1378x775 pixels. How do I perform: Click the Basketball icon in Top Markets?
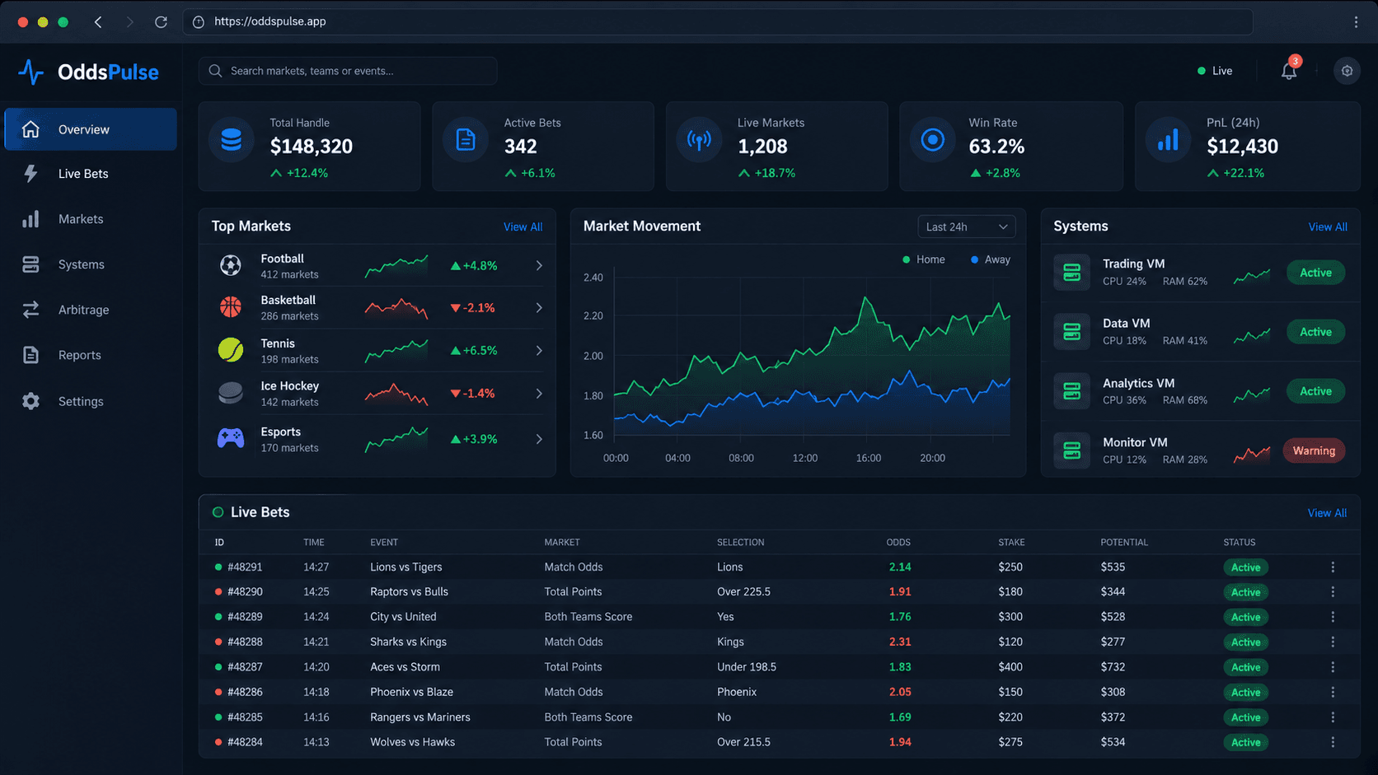point(231,307)
